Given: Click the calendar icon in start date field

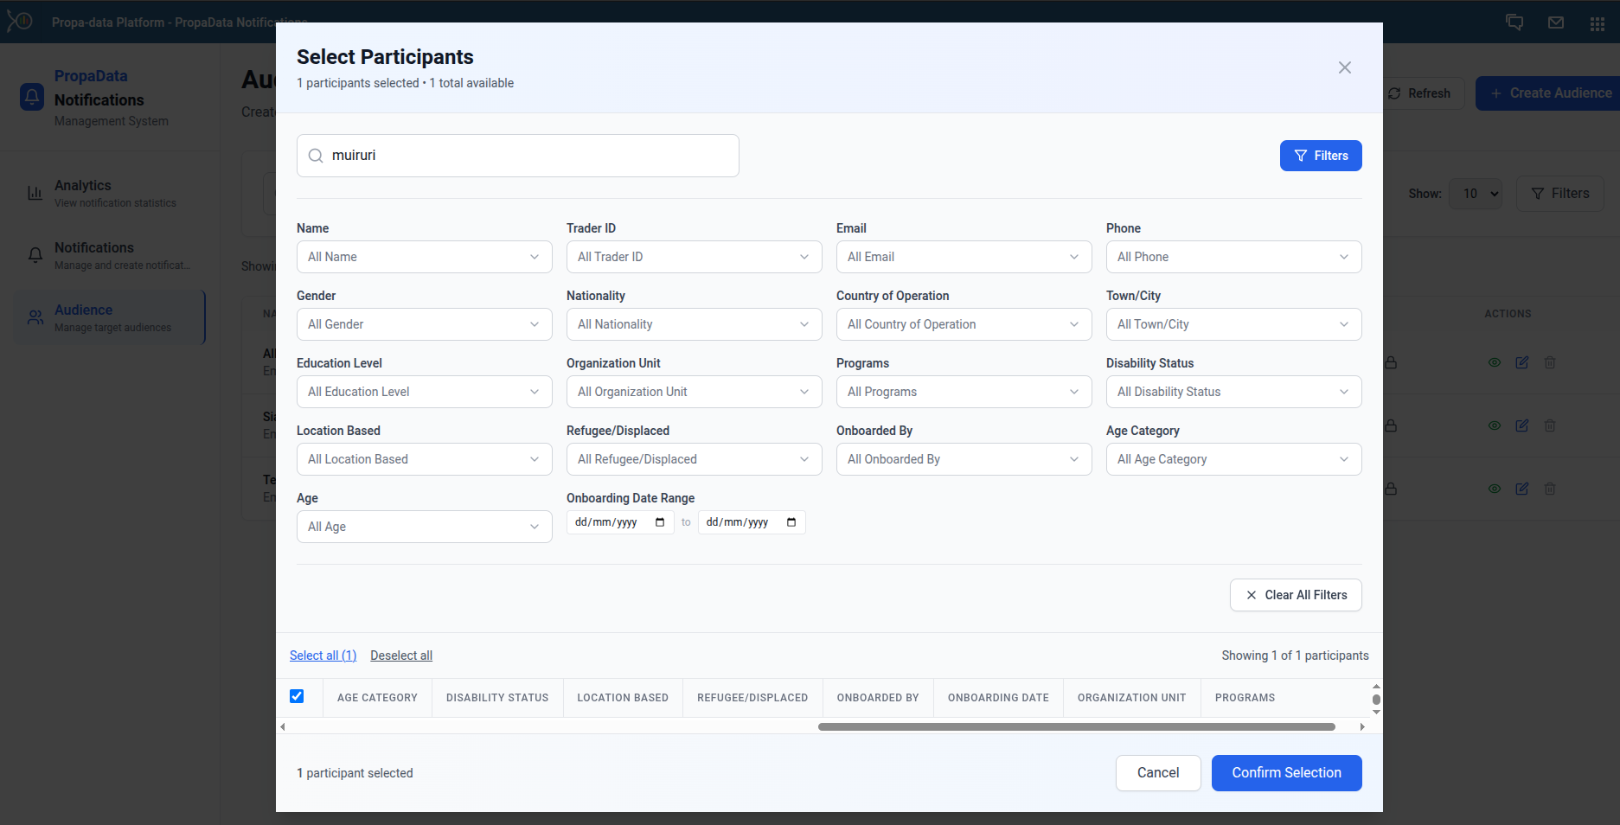Looking at the screenshot, I should coord(660,522).
